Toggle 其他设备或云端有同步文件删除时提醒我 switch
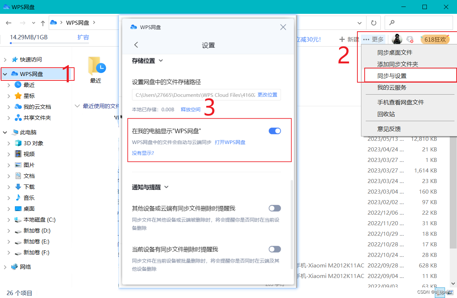This screenshot has width=457, height=298. (275, 208)
